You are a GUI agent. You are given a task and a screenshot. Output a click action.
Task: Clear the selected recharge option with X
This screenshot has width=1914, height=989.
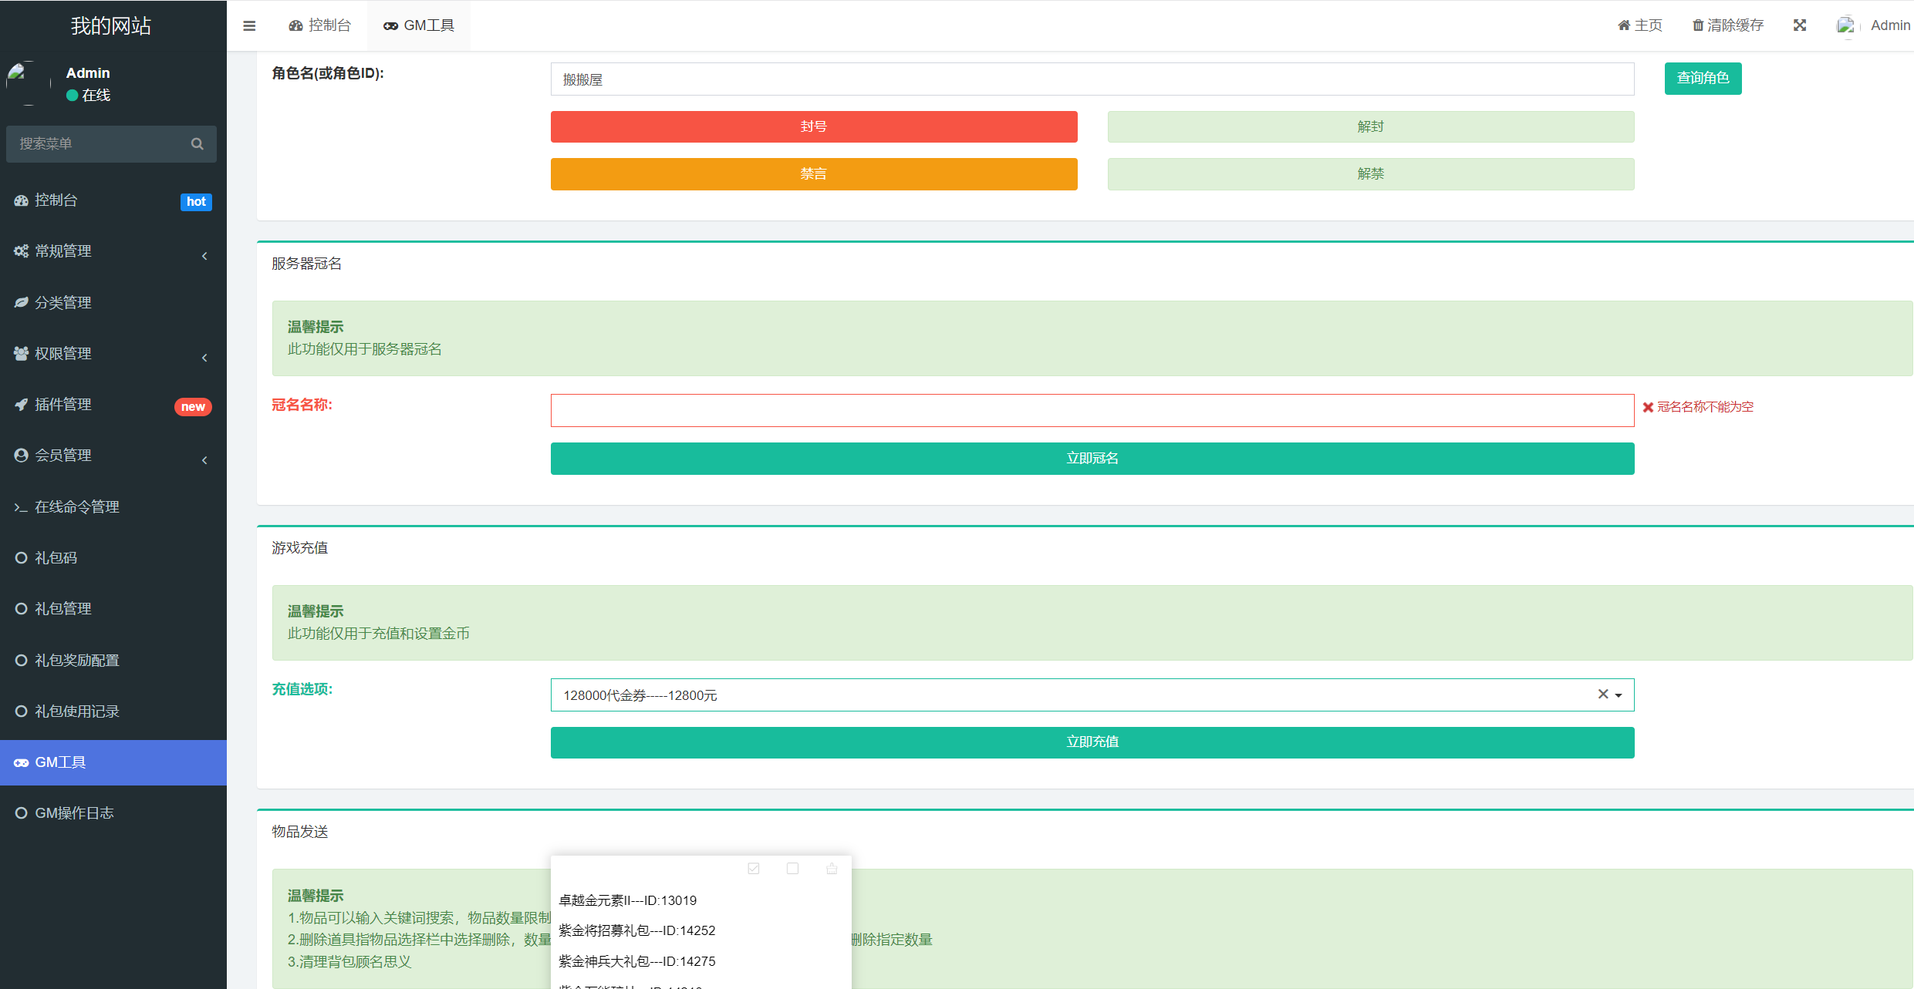click(x=1602, y=695)
